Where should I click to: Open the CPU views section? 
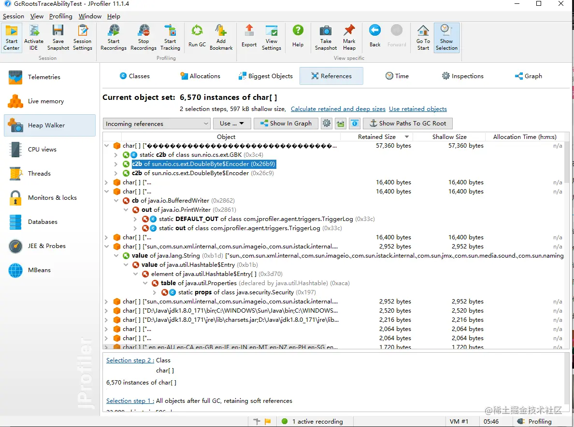pyautogui.click(x=50, y=150)
